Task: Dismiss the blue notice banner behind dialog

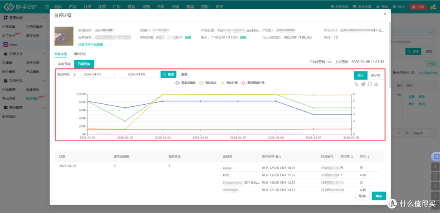Action: pos(431,32)
